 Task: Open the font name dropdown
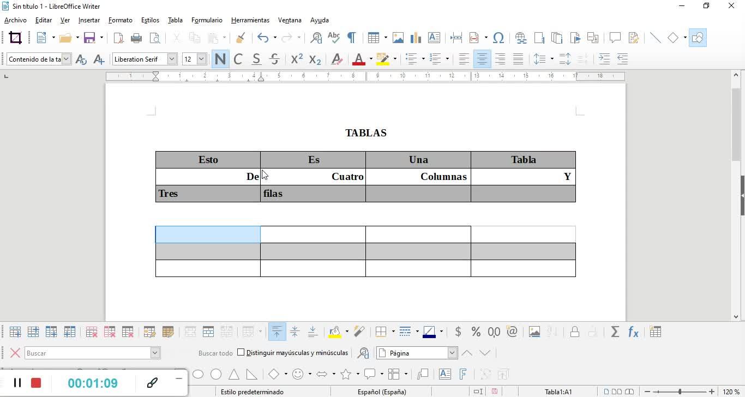[172, 59]
